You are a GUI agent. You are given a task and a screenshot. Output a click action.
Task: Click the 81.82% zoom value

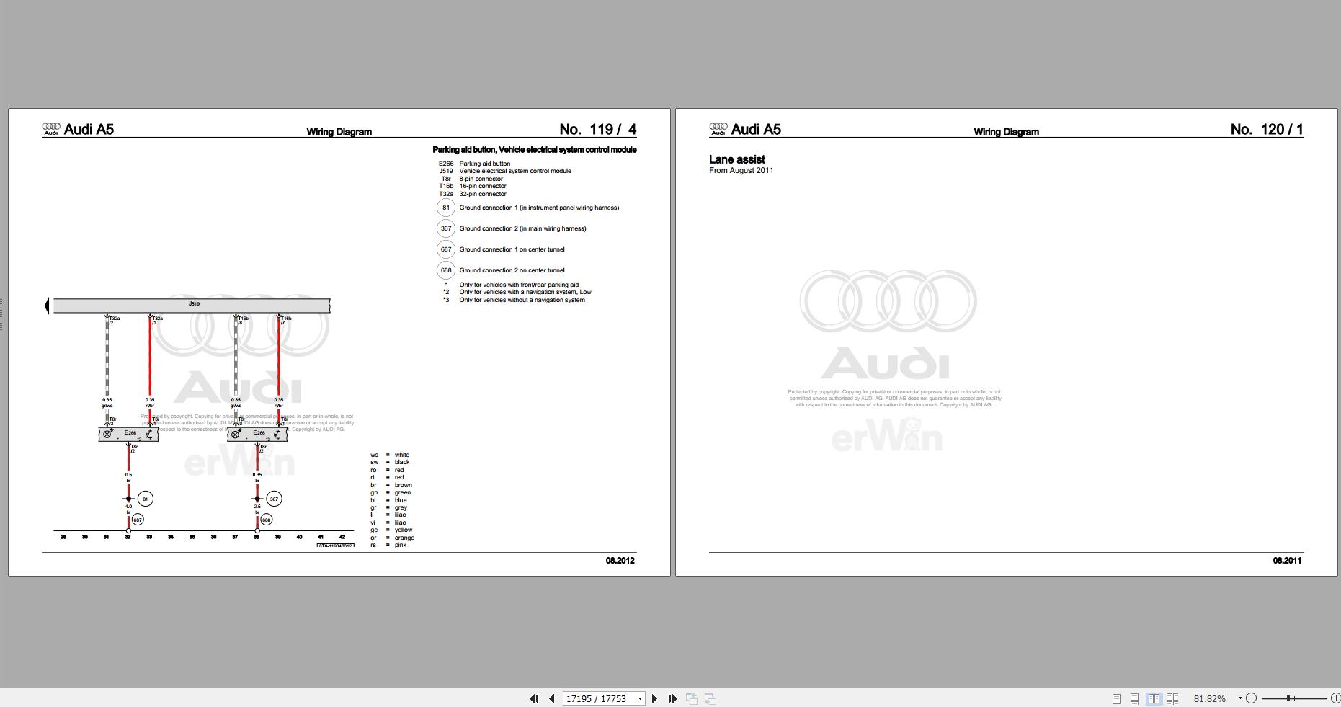(1210, 698)
